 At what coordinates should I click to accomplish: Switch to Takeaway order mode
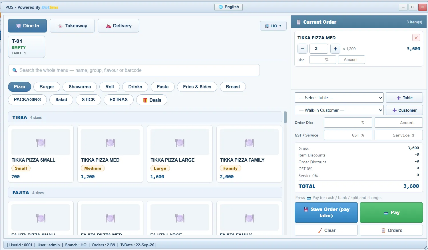pos(72,26)
